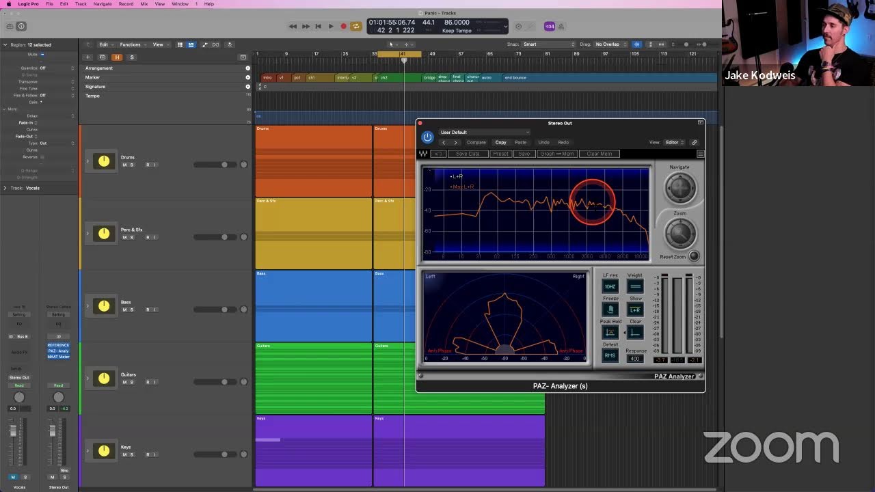The width and height of the screenshot is (875, 492).
Task: Click the Waves logo icon
Action: (x=423, y=154)
